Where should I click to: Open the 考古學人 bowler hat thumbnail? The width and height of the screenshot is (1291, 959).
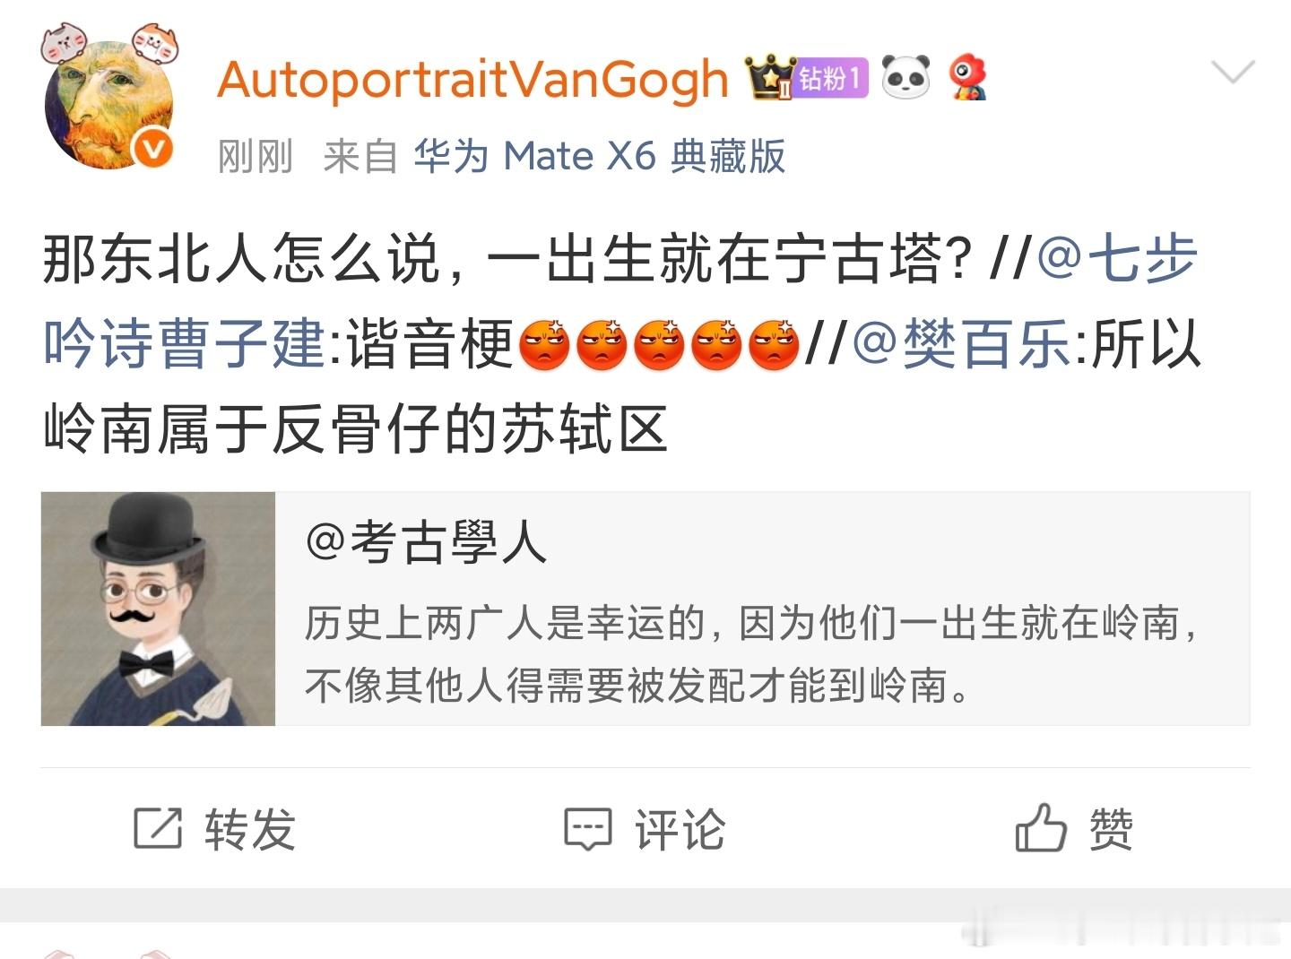click(x=158, y=609)
